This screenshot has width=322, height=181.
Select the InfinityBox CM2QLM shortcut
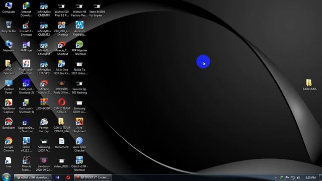(44, 48)
